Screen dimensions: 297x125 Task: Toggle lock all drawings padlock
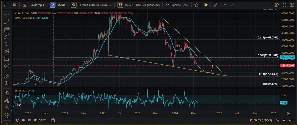[7, 108]
